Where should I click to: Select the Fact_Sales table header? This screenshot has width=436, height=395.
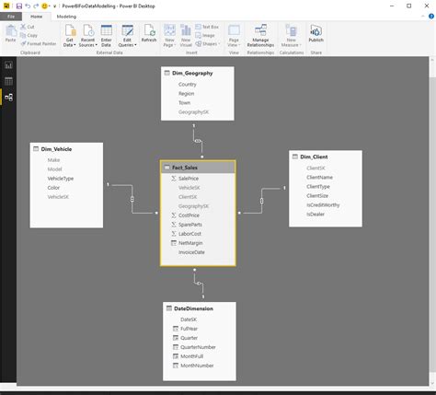click(x=198, y=168)
